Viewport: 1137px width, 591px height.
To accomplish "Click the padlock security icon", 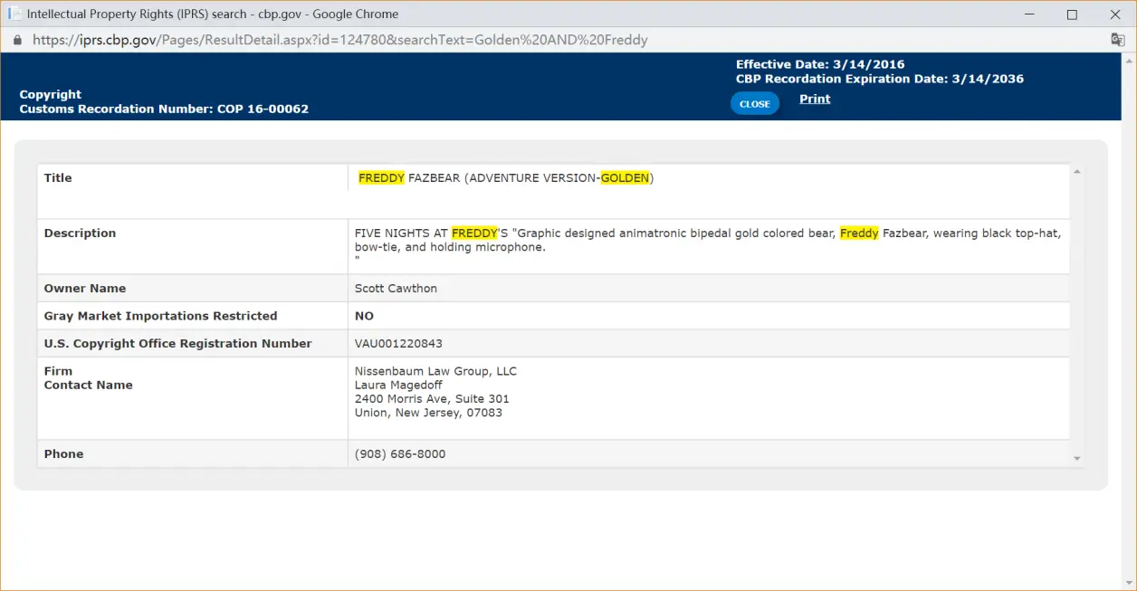I will [17, 40].
